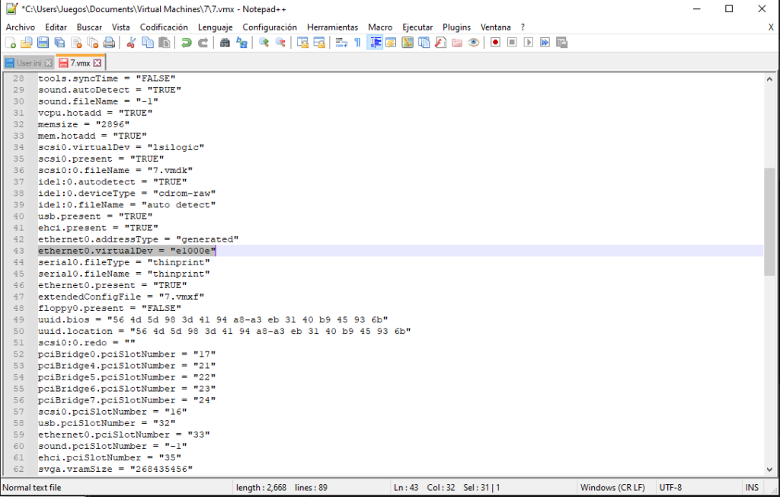Toggle word wrap in the toolbar
The image size is (780, 497).
[x=341, y=43]
